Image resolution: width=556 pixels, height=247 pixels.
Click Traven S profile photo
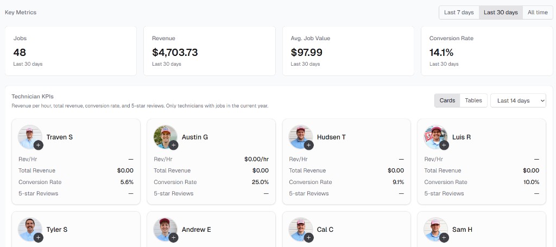(29, 136)
